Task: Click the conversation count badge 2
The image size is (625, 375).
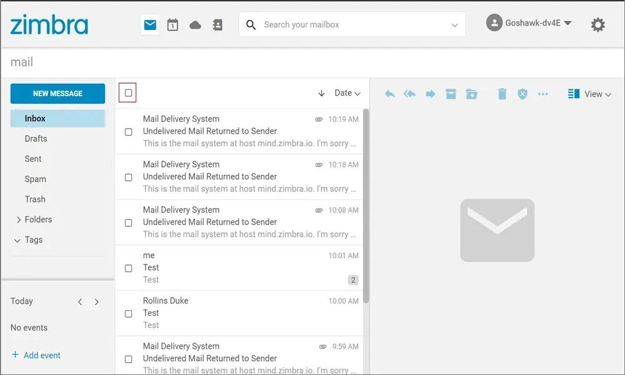Action: (x=352, y=280)
